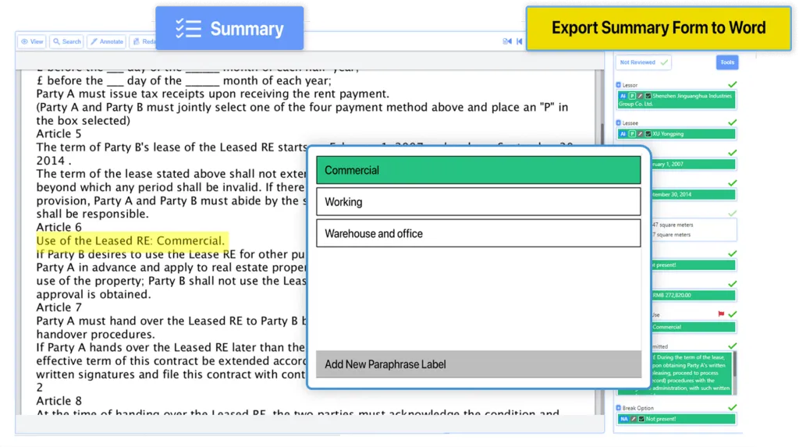799x447 pixels.
Task: Choose the Commercial paraphrase label
Action: click(x=478, y=170)
